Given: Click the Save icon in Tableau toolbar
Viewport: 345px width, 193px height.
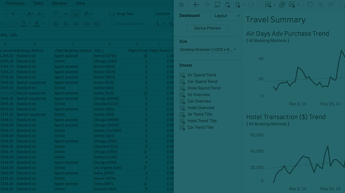Looking at the screenshot, I should (217, 5).
